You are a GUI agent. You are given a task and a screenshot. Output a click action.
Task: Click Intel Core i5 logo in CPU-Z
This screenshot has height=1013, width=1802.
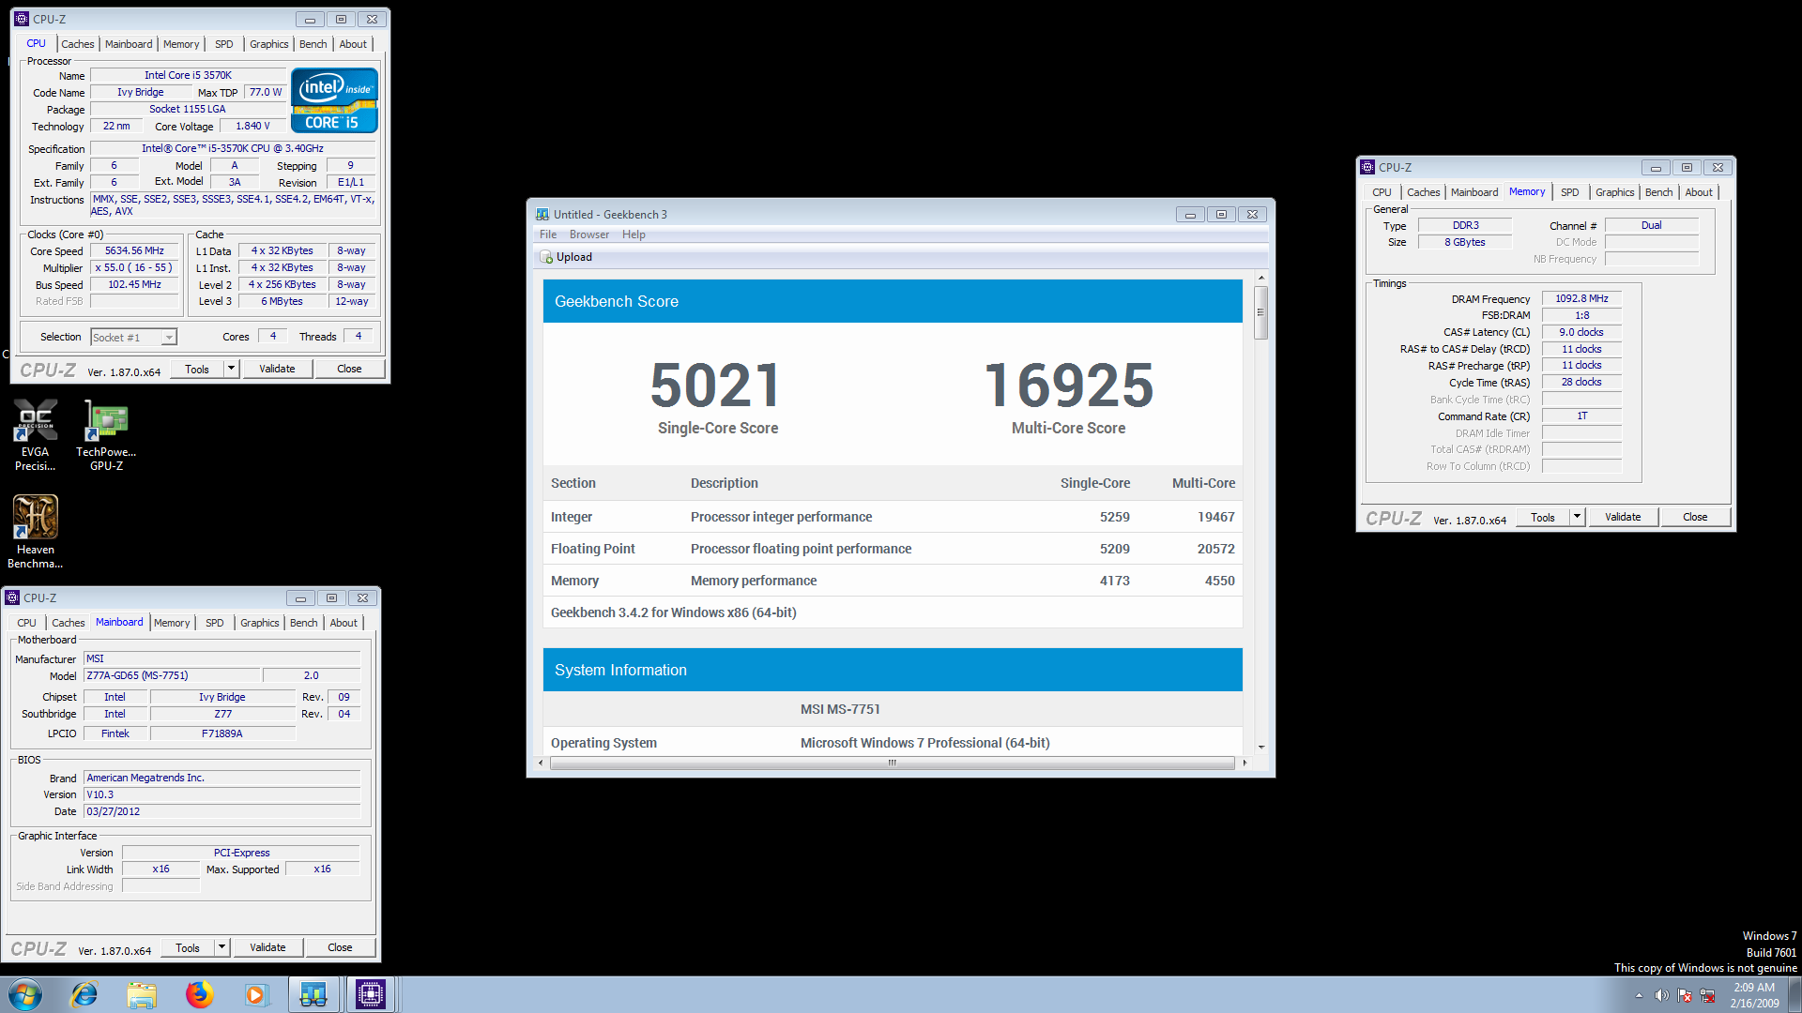(334, 99)
